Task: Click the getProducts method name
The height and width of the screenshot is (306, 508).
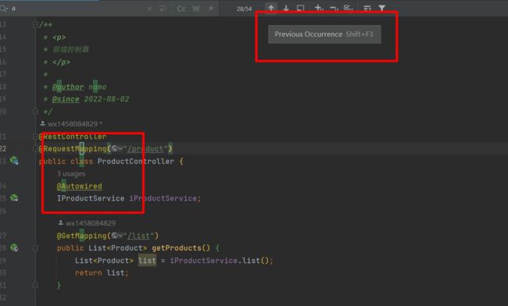Action: pos(177,248)
